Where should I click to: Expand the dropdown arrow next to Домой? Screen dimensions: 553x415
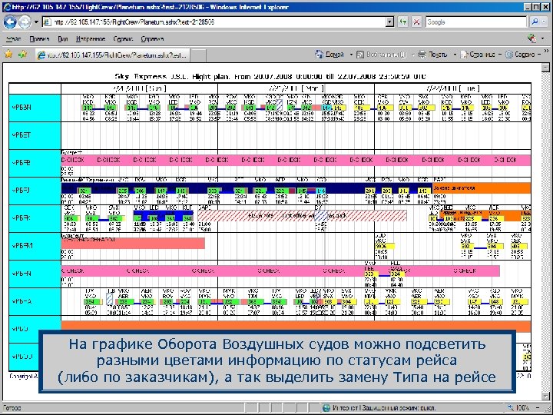351,55
